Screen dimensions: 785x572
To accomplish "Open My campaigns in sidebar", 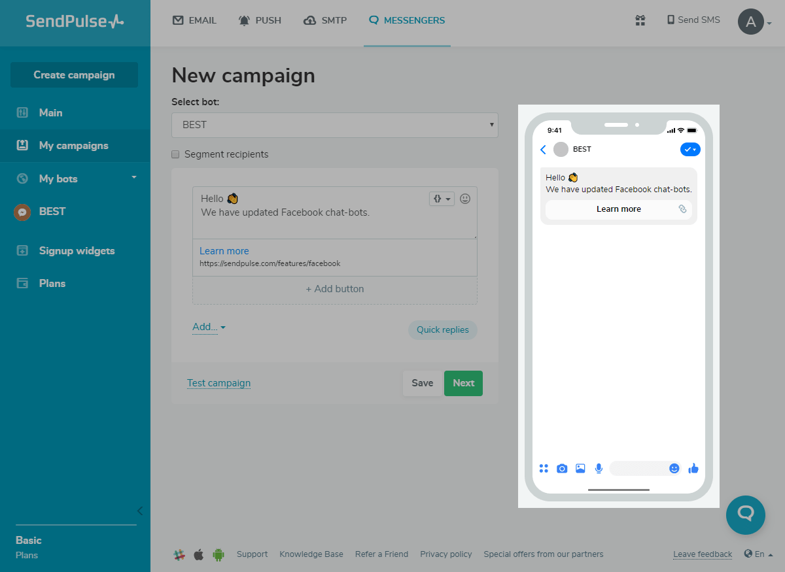I will pos(75,146).
